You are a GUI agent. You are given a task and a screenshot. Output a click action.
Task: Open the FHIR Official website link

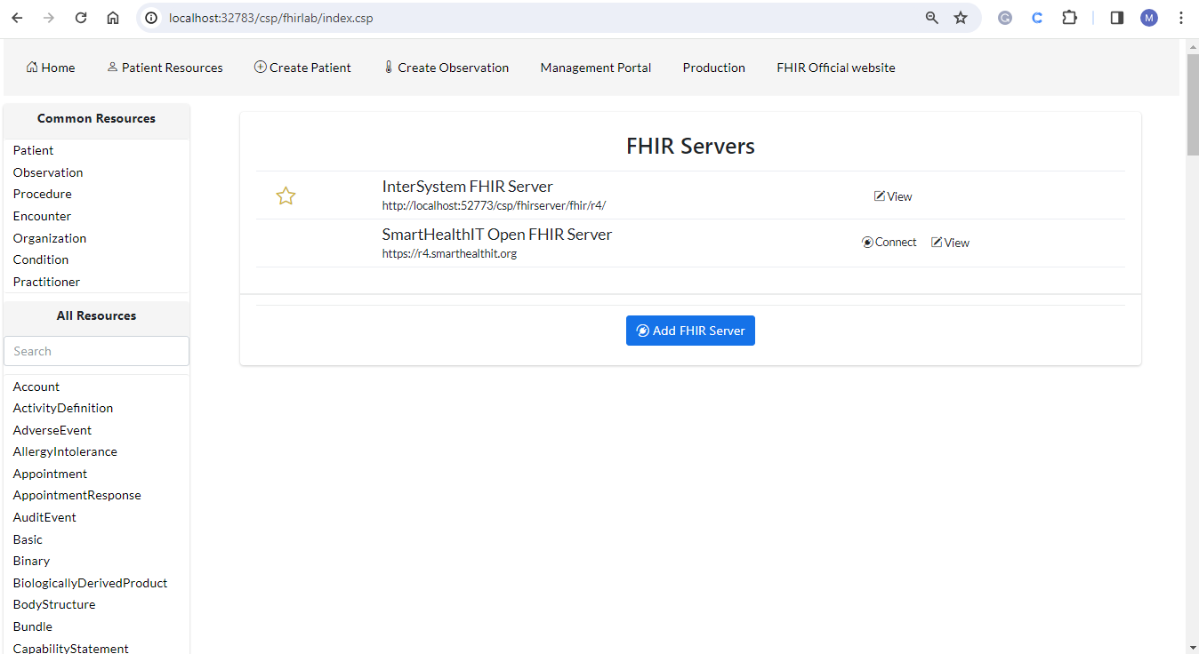pyautogui.click(x=835, y=68)
